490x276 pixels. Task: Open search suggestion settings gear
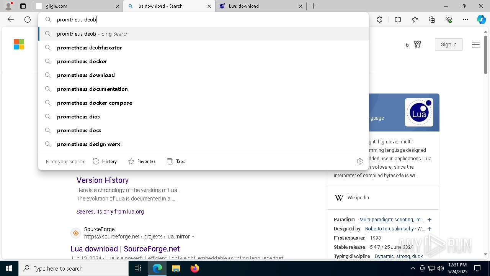tap(360, 161)
